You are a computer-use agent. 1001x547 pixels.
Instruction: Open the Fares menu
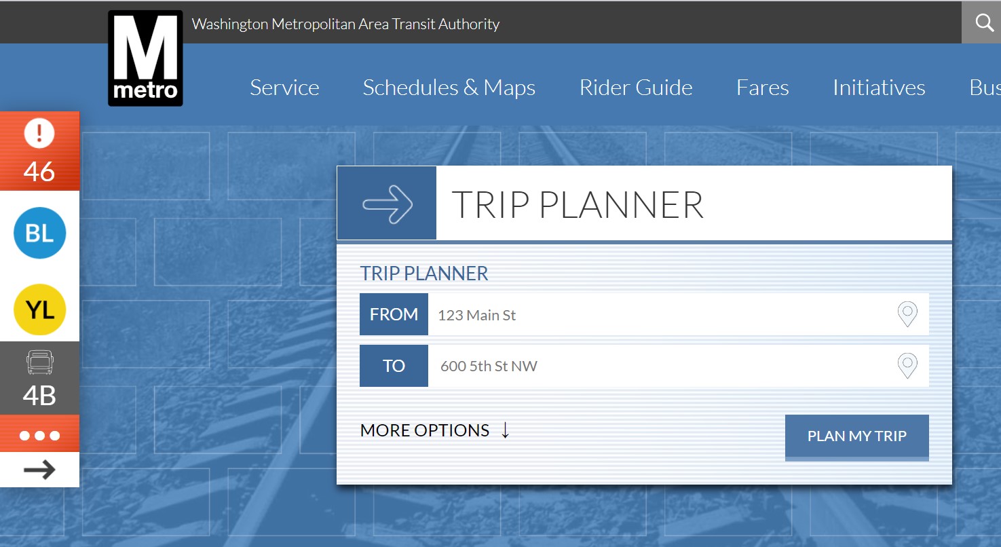pyautogui.click(x=762, y=88)
